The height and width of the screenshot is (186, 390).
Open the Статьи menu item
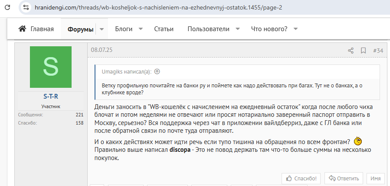(164, 29)
